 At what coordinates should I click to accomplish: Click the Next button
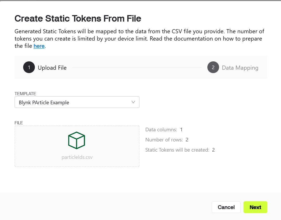[255, 207]
